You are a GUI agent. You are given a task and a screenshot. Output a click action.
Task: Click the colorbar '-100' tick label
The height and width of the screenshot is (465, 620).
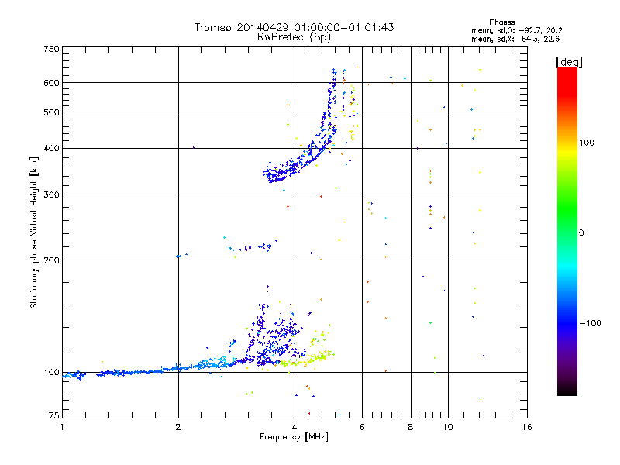click(590, 323)
